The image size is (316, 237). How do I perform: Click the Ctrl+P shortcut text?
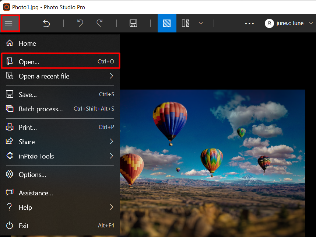tap(106, 127)
